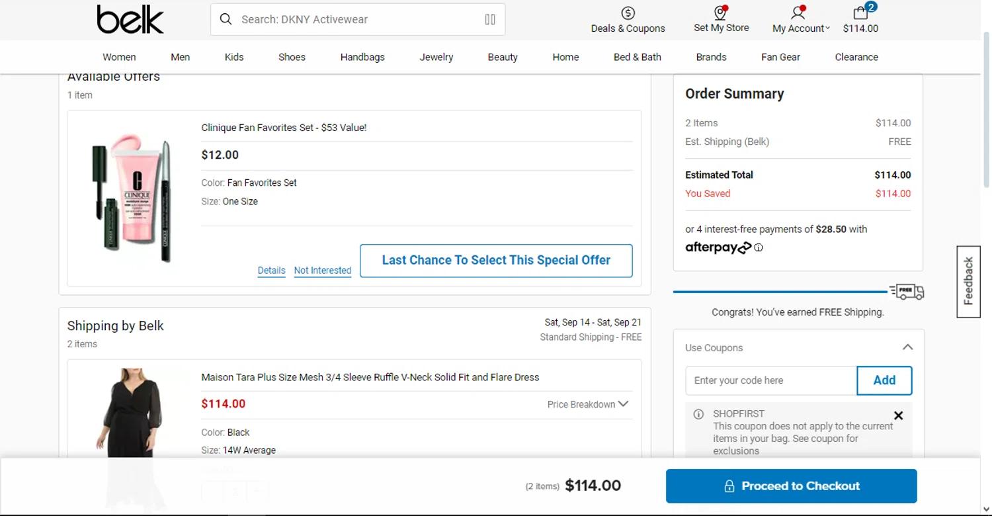This screenshot has width=992, height=516.
Task: Click Add coupon button
Action: pos(884,380)
